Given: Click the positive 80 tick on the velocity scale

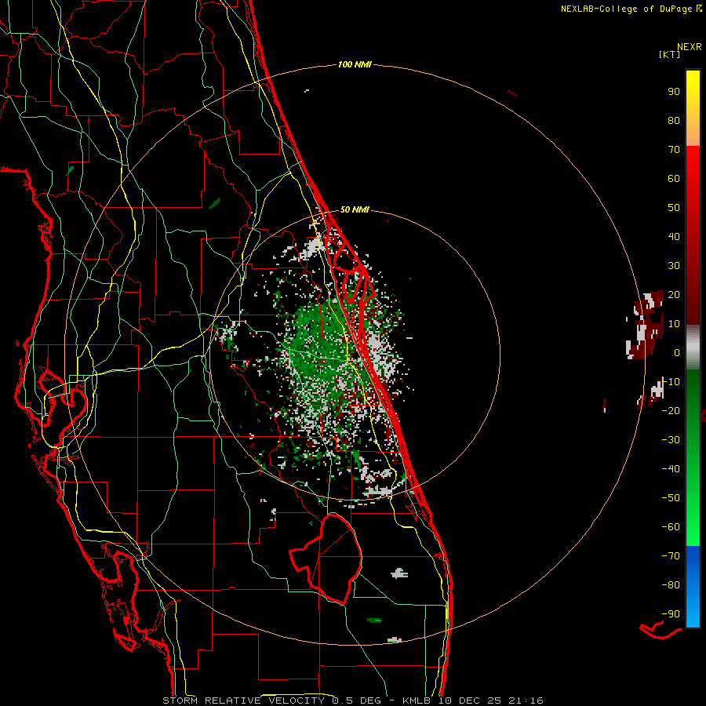Looking at the screenshot, I should [674, 120].
